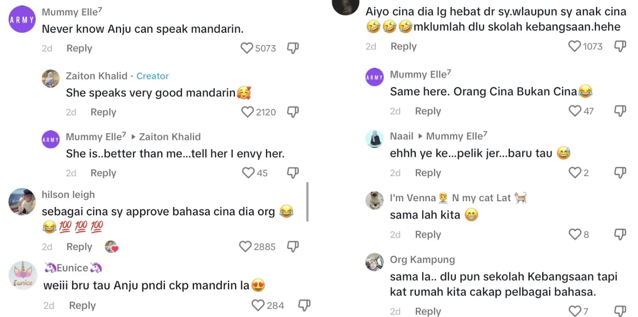The image size is (638, 317).
Task: Reply to hilson leigh's comment
Action: tap(79, 247)
